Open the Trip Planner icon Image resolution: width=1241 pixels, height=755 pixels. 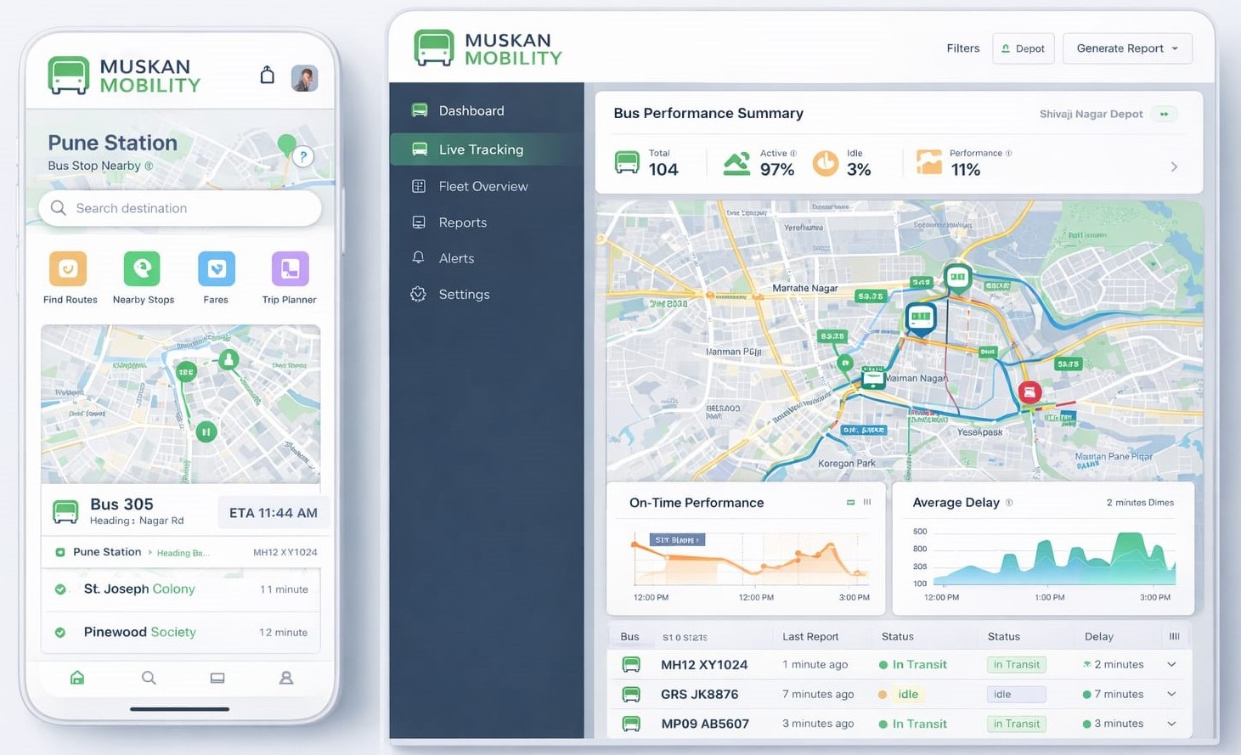(290, 269)
